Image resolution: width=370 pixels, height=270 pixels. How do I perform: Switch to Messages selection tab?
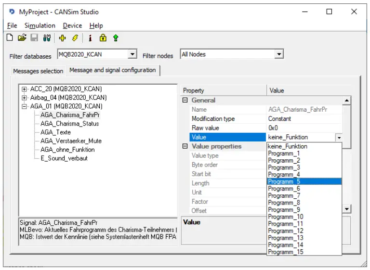(x=38, y=71)
